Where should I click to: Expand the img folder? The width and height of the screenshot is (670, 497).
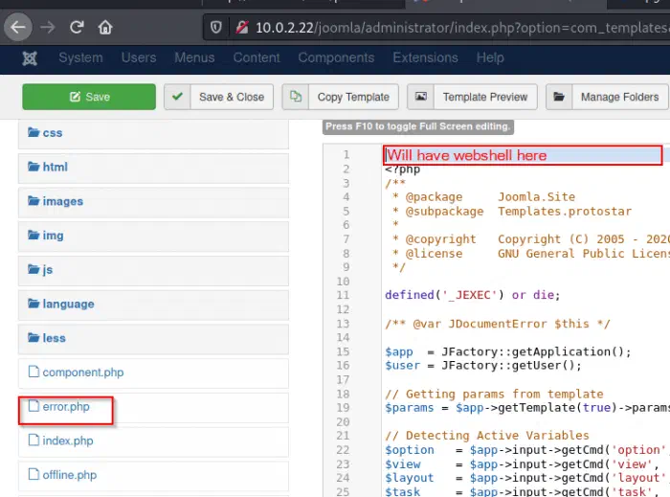click(x=153, y=237)
